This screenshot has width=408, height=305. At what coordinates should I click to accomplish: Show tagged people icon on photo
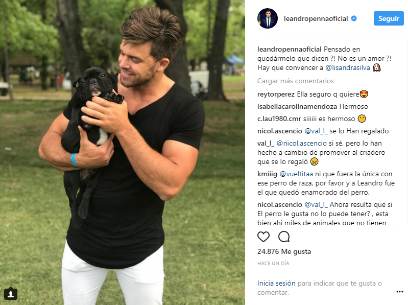11,294
